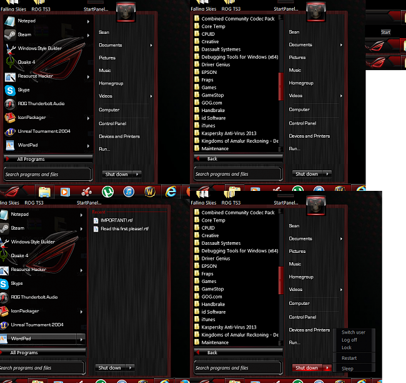
Task: Expand Steam jump list arrow in top-left menu
Action: (x=88, y=35)
